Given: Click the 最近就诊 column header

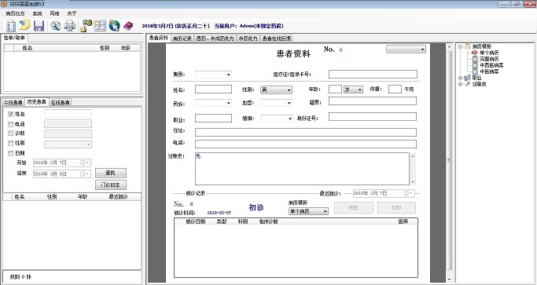Looking at the screenshot, I should tap(119, 197).
